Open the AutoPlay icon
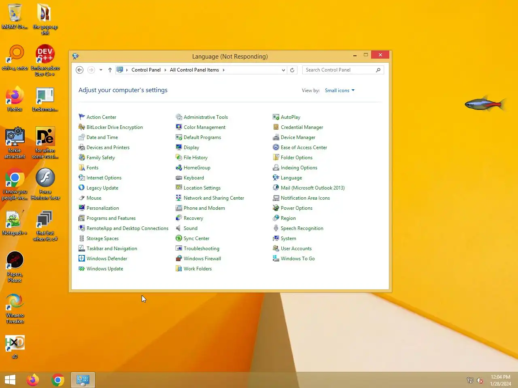This screenshot has width=518, height=388. tap(276, 117)
